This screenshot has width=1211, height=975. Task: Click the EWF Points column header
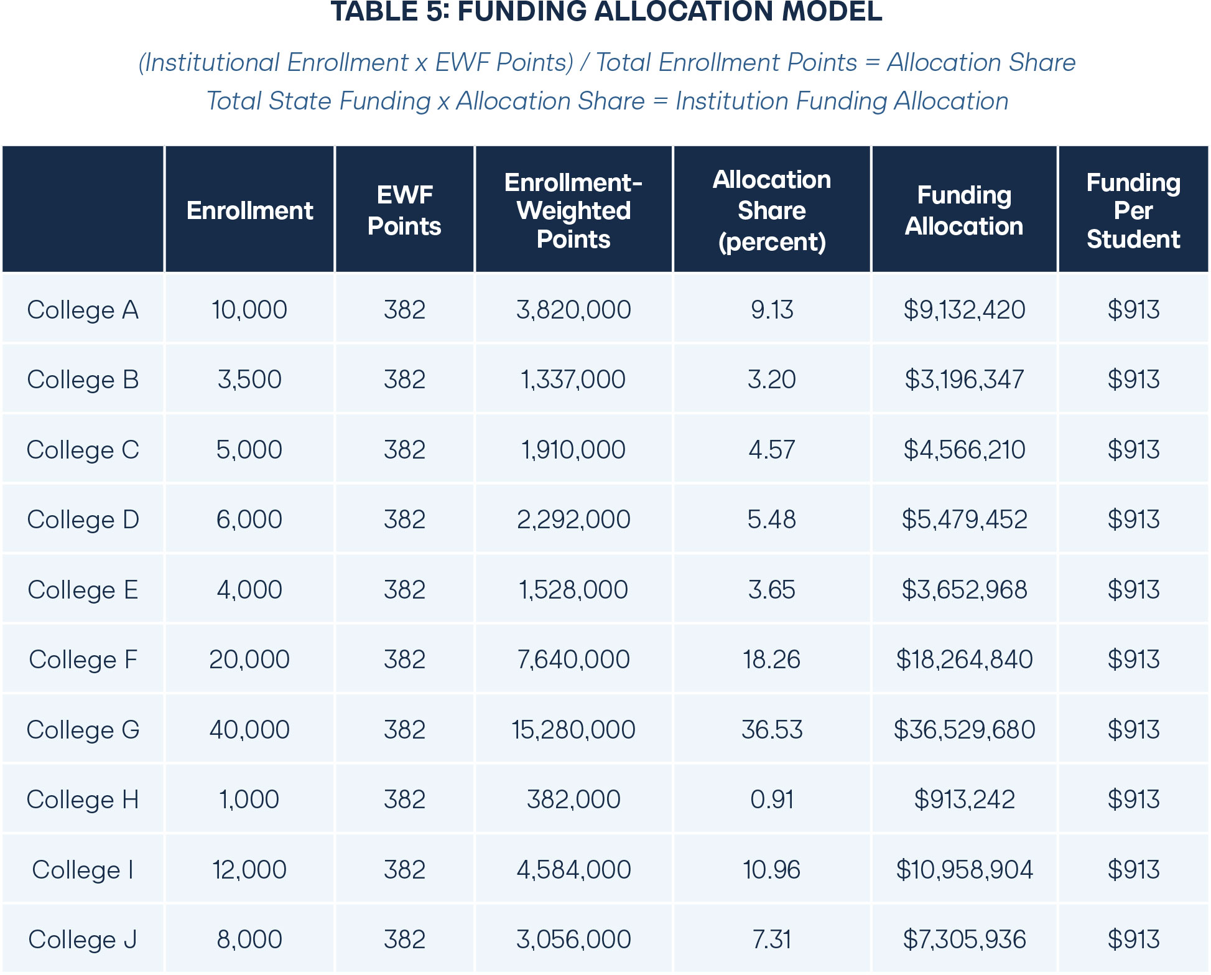click(404, 211)
